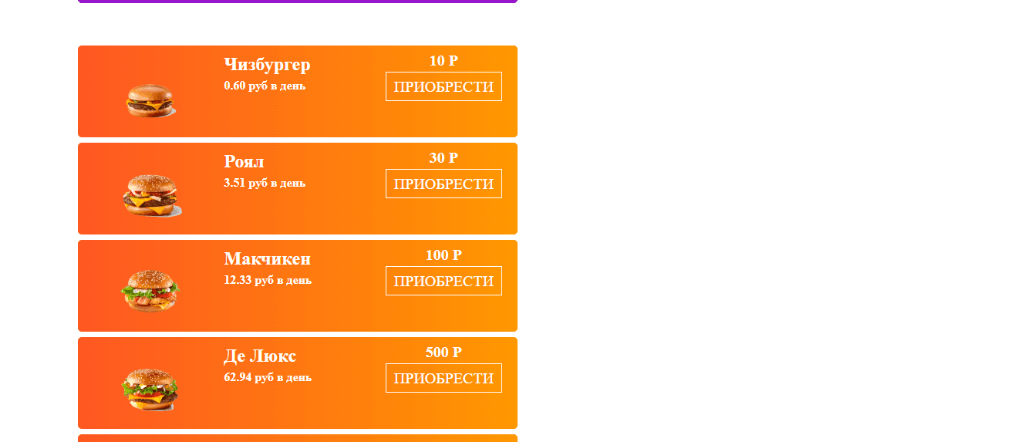The height and width of the screenshot is (442, 1032).
Task: Select the Чизбургер title text
Action: tap(267, 65)
